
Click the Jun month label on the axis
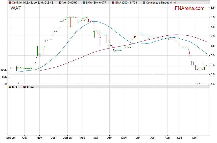pos(138,138)
